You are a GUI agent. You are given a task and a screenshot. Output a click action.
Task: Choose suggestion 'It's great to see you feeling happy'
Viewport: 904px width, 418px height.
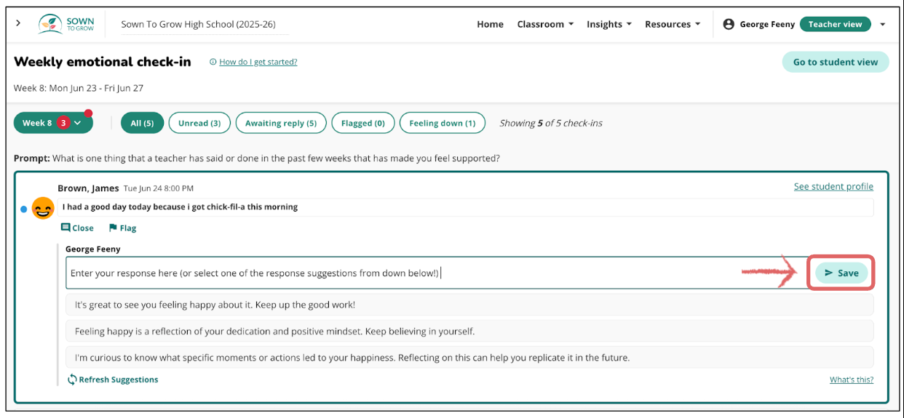(x=469, y=305)
